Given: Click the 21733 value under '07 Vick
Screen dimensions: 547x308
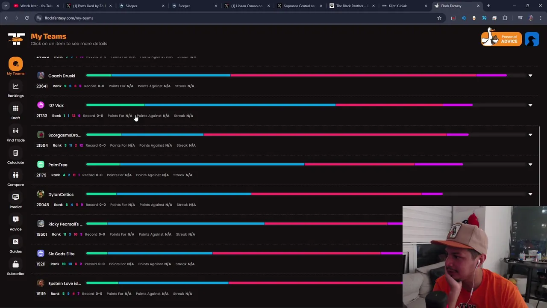Looking at the screenshot, I should 41,115.
